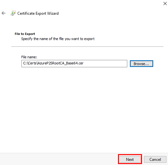Click the empty part of the File name field

coord(105,64)
